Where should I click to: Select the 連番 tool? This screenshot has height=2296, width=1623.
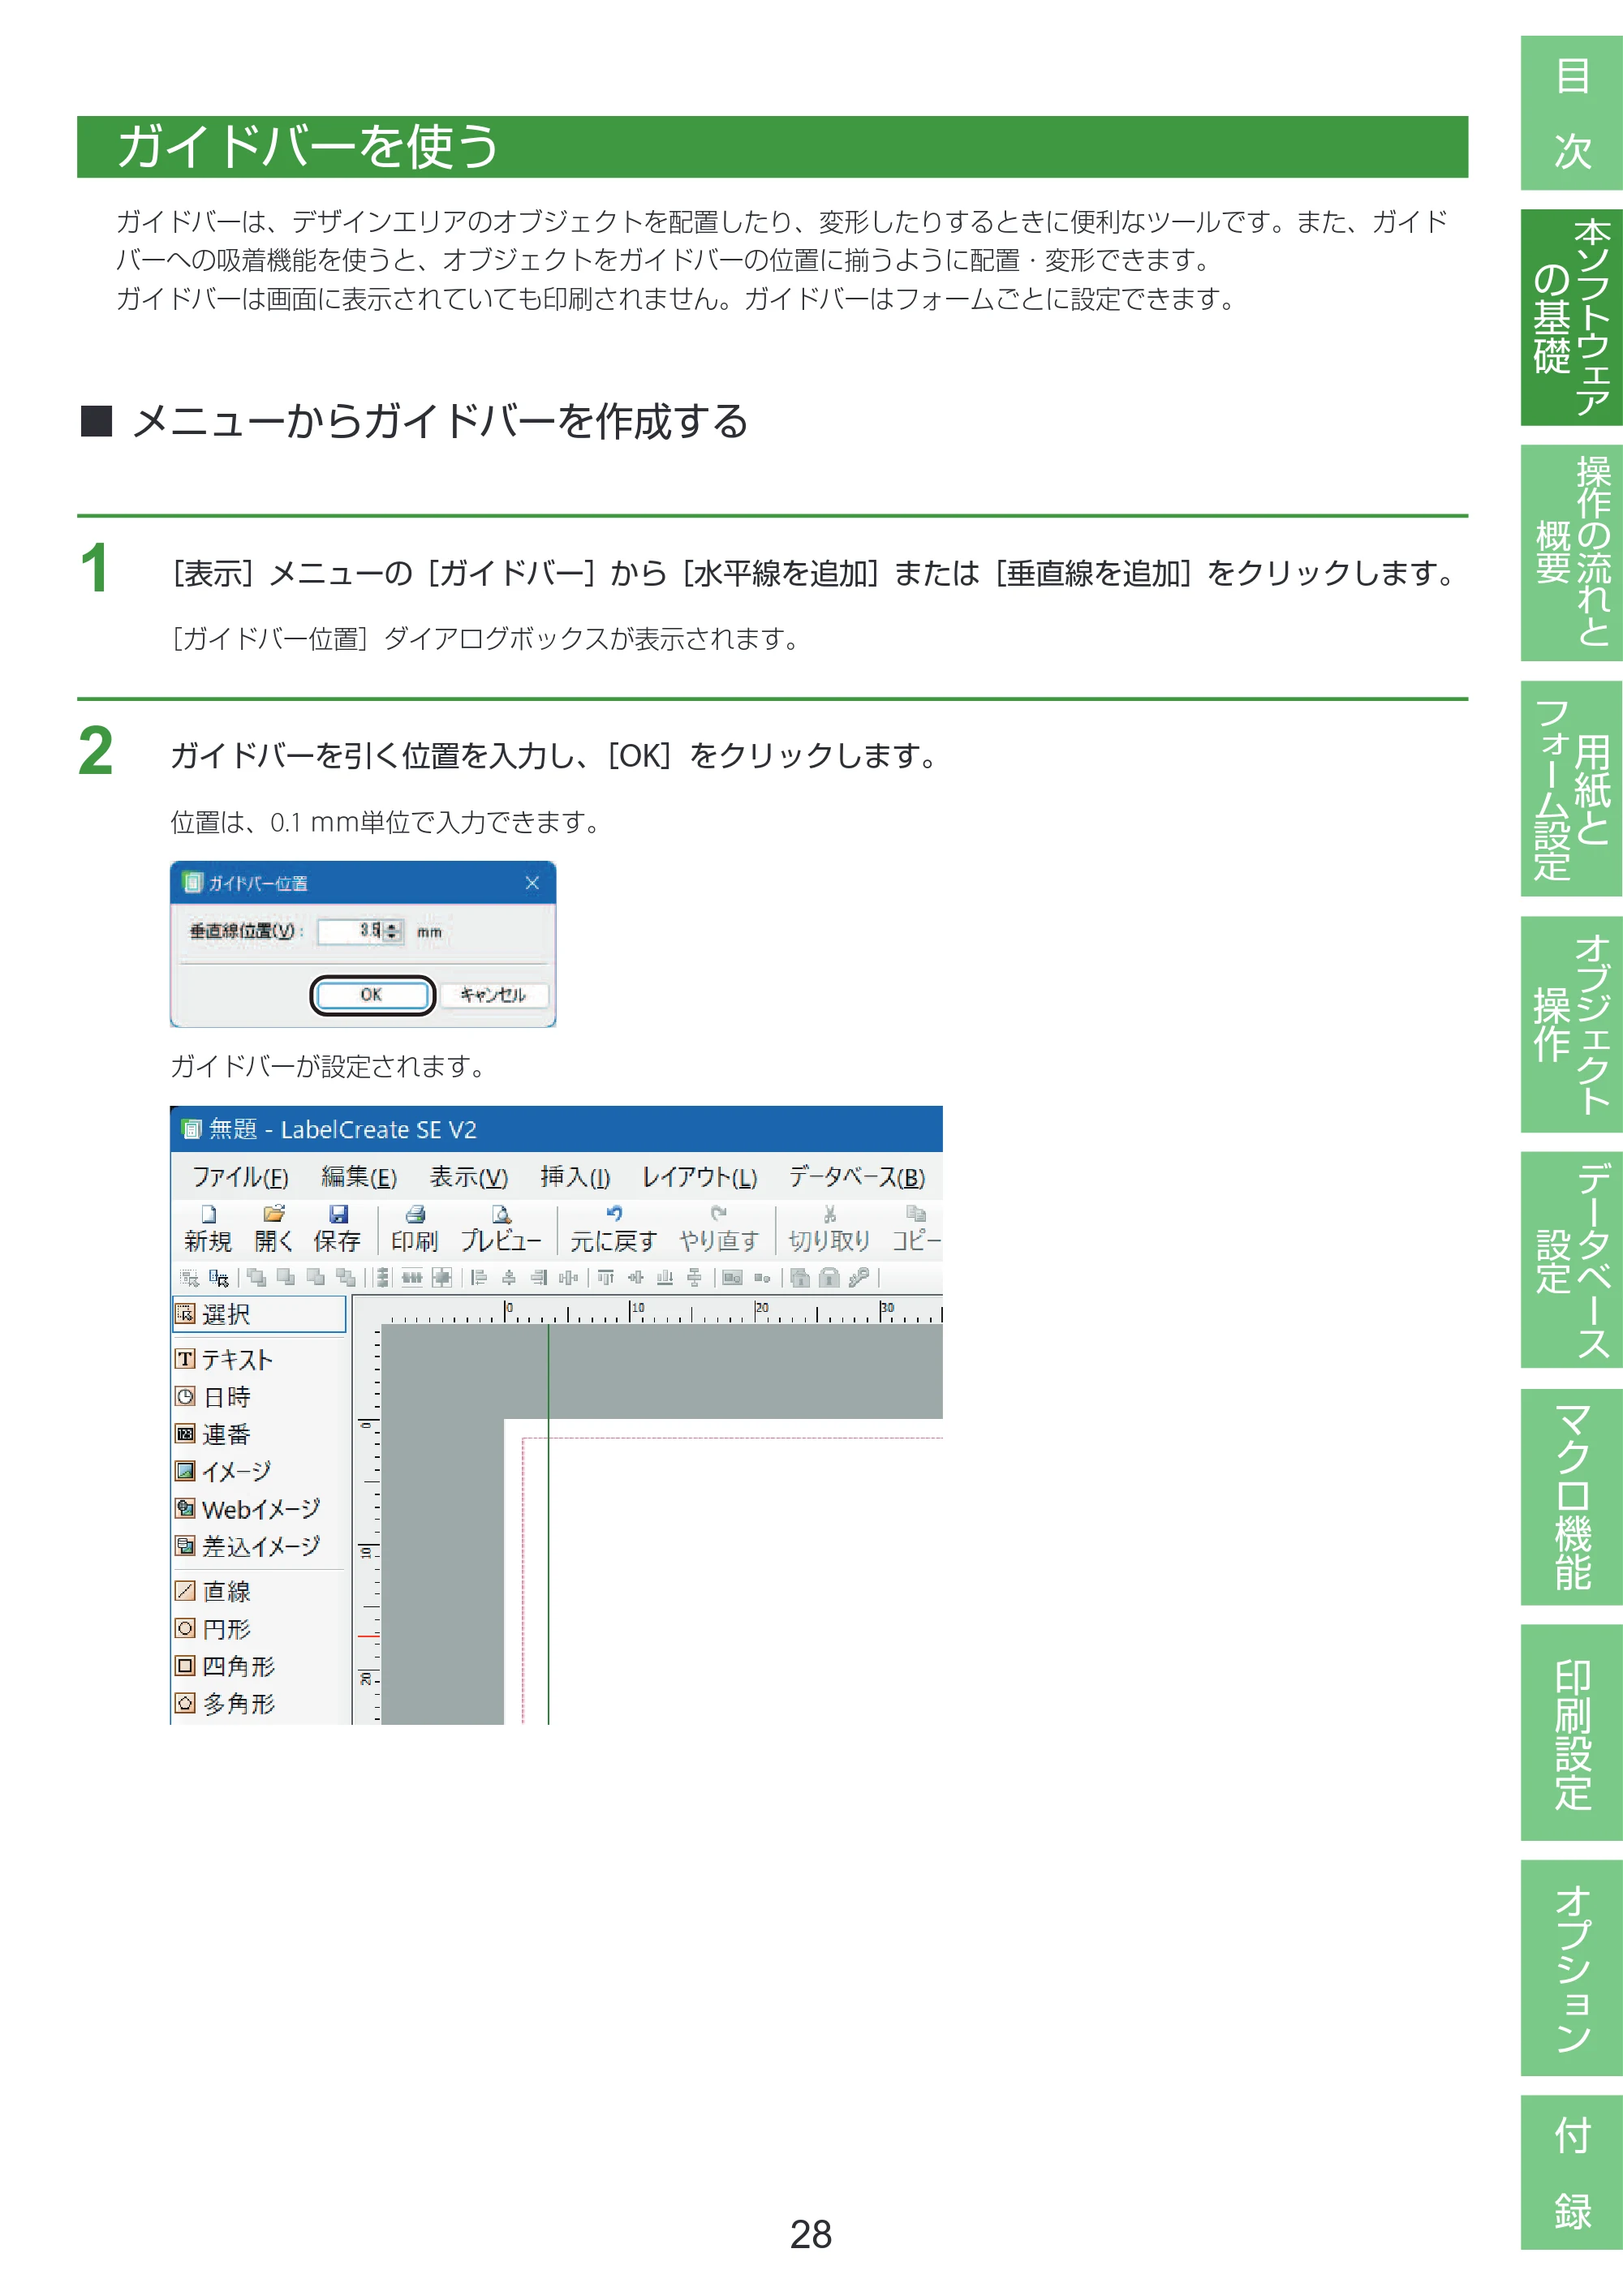coord(213,1434)
